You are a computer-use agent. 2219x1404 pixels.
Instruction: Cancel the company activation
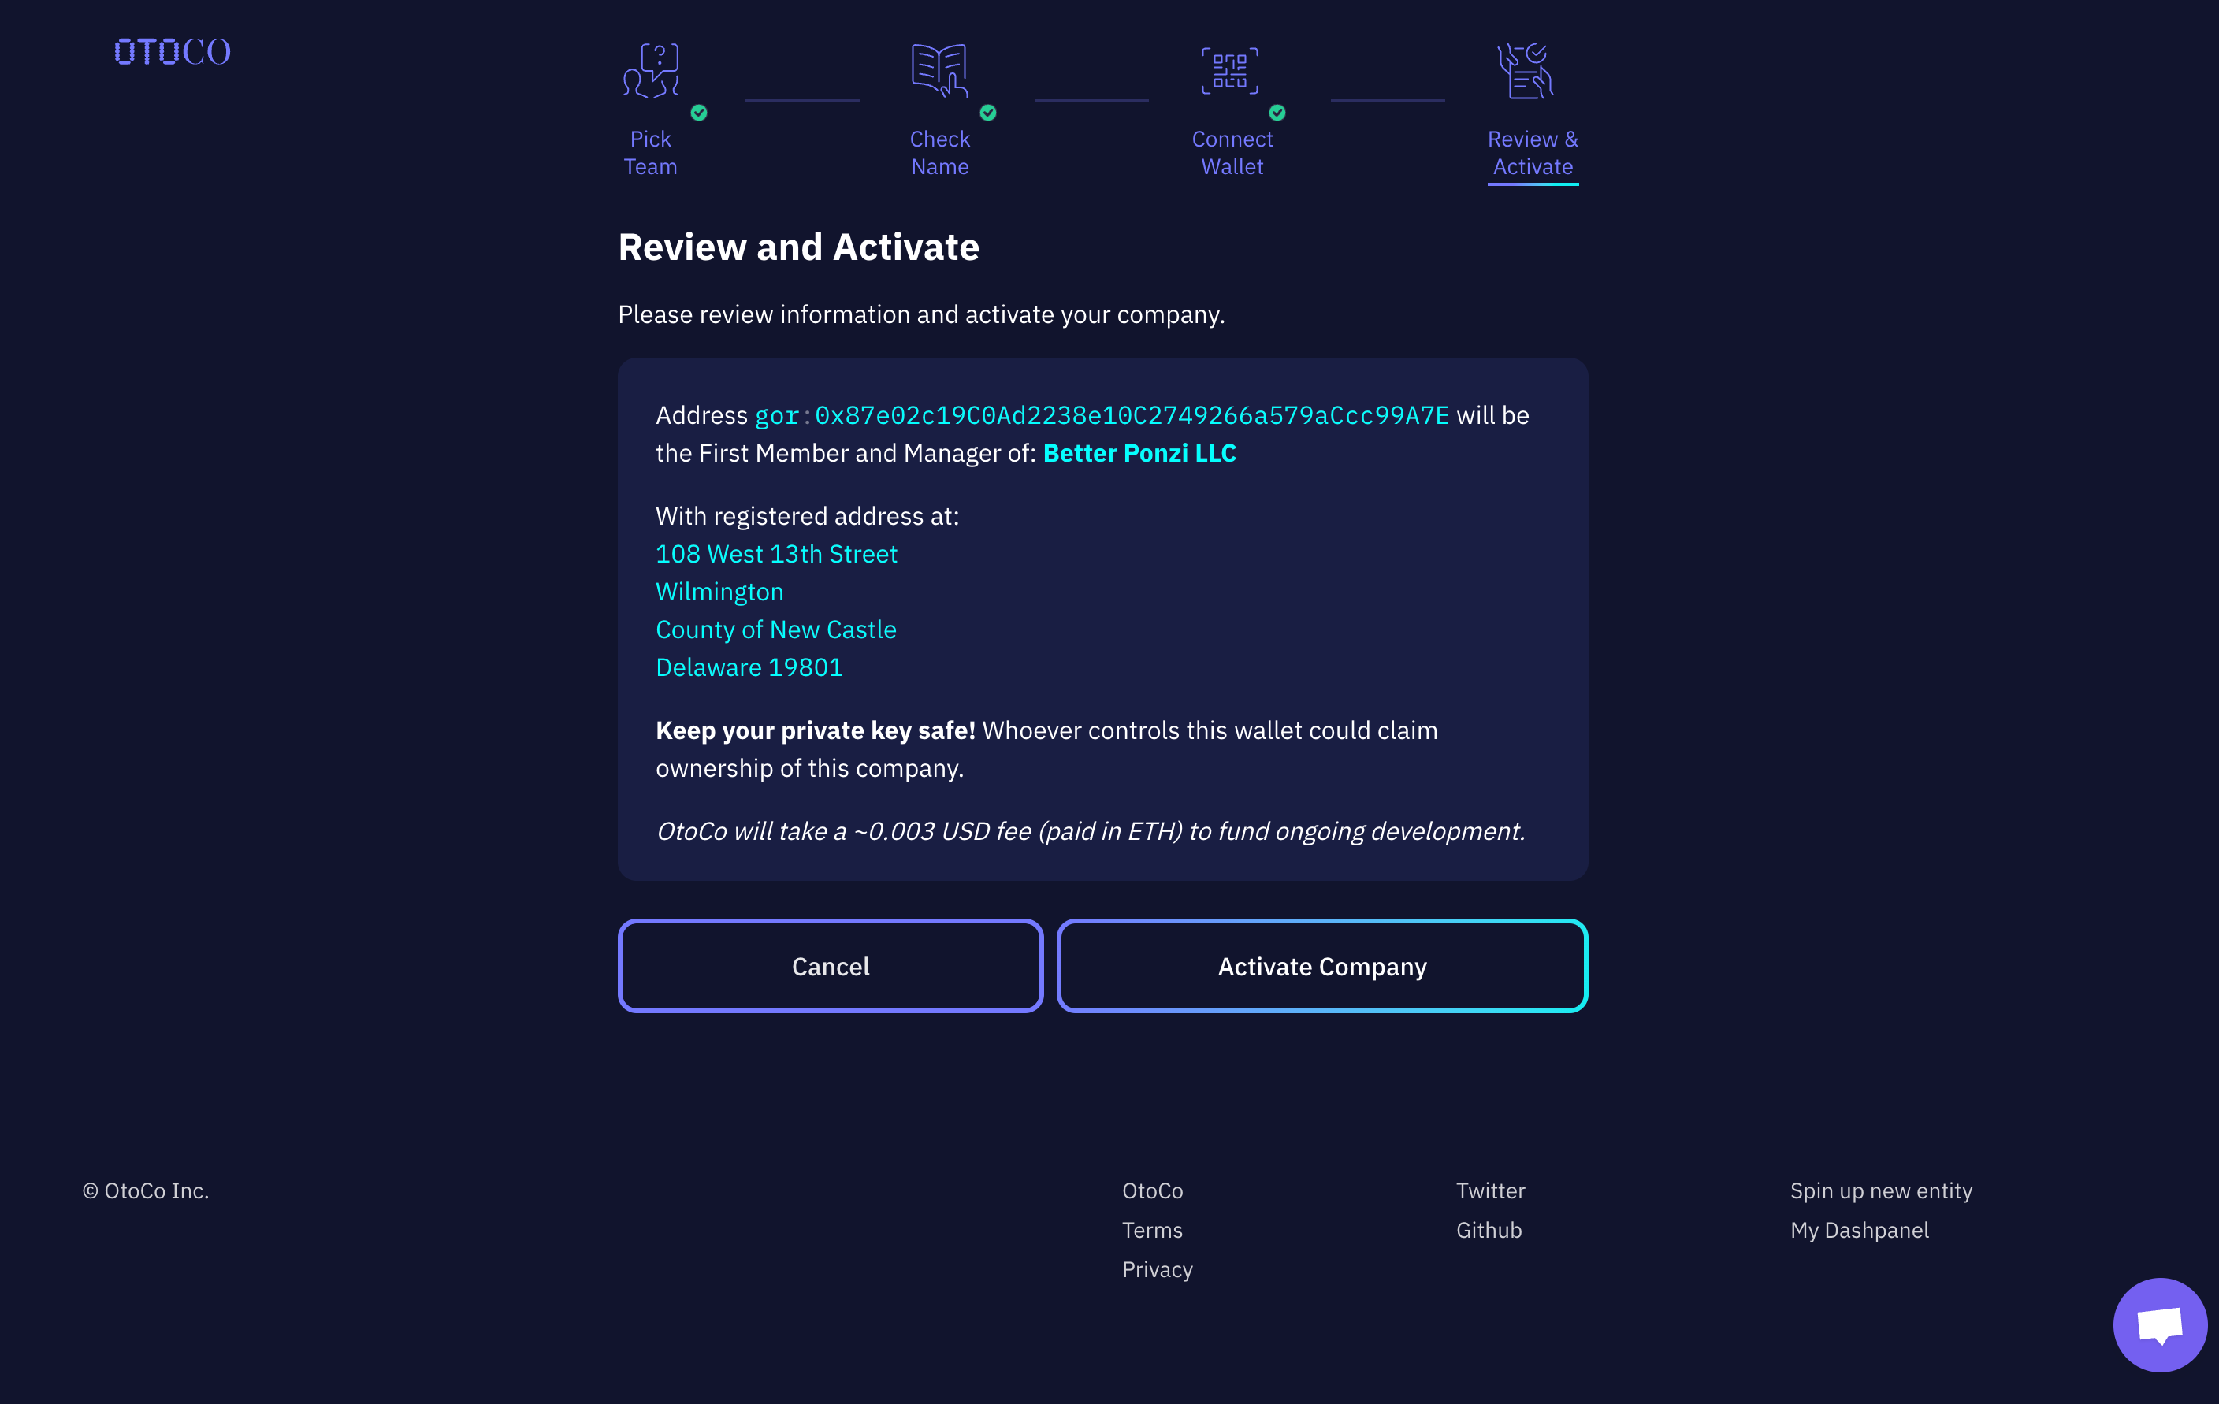click(x=831, y=965)
